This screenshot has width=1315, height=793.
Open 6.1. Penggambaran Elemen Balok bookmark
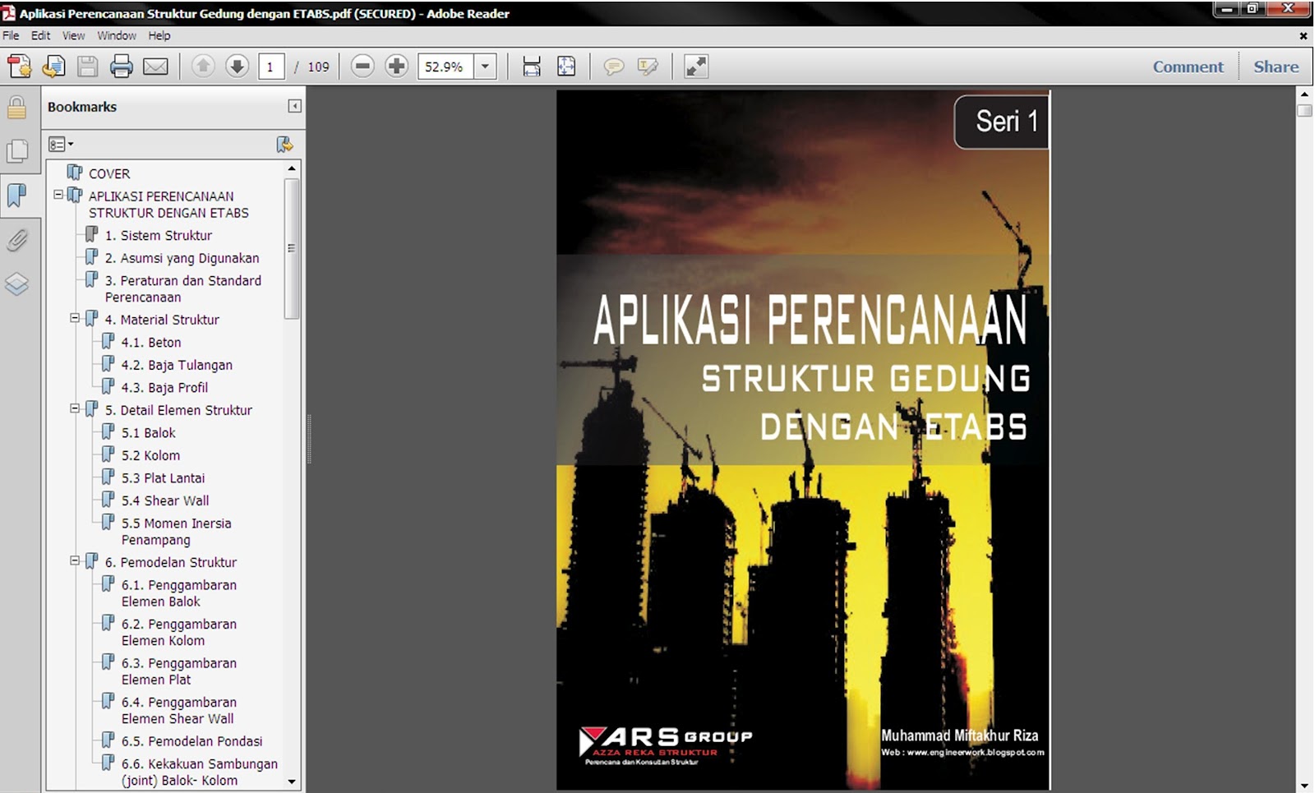[179, 593]
